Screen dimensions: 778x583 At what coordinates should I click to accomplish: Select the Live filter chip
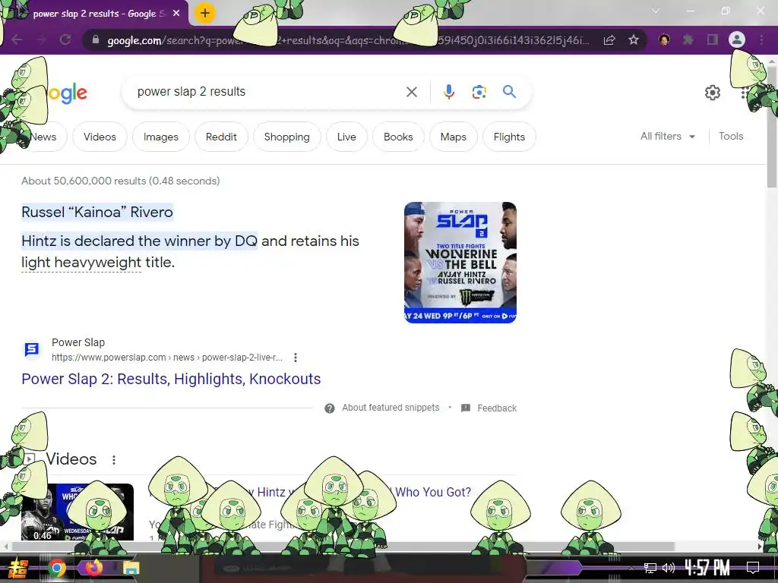pos(346,137)
